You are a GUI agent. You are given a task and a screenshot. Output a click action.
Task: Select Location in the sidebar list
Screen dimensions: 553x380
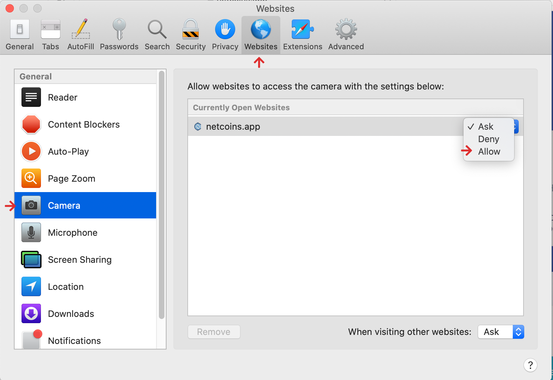point(85,287)
